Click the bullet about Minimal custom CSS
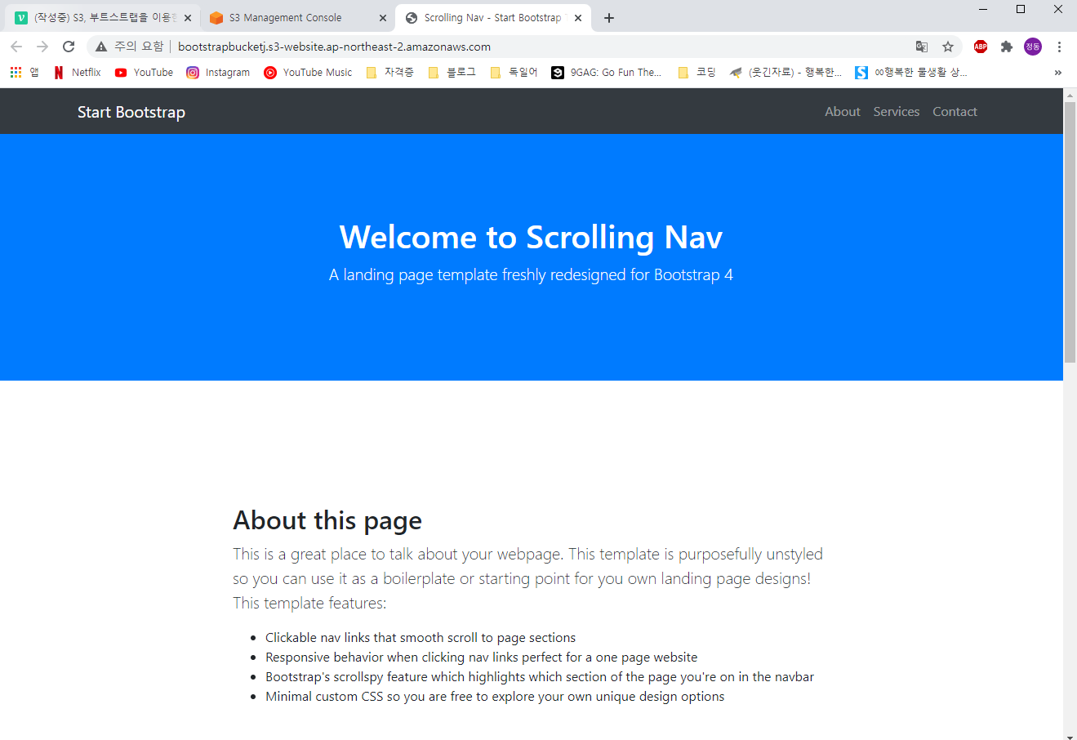Screen dimensions: 1077x740 point(495,697)
